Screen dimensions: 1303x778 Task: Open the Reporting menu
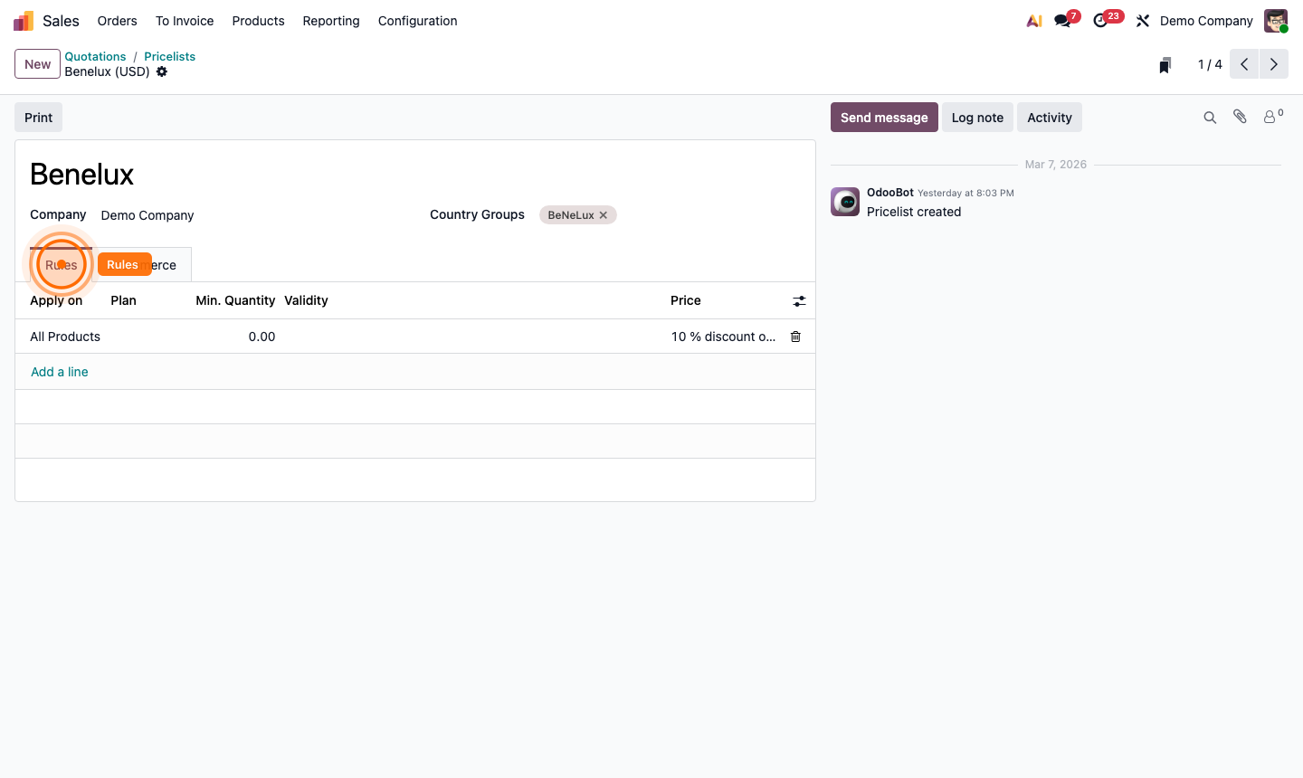pos(331,20)
